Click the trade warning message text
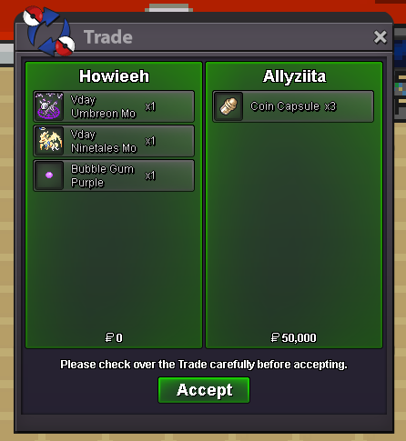 (x=204, y=365)
